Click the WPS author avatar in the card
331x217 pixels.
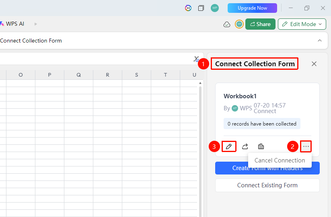point(235,108)
